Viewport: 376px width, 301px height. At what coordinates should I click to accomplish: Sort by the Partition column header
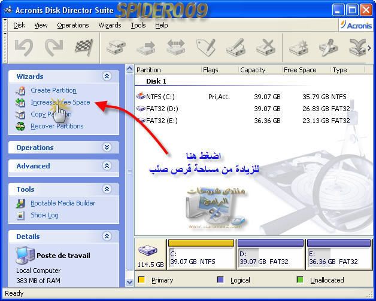tap(168, 70)
